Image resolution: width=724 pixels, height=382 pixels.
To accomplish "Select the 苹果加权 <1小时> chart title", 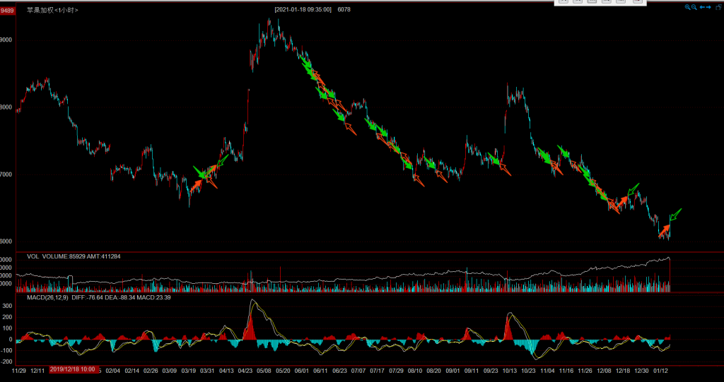I will [x=52, y=11].
